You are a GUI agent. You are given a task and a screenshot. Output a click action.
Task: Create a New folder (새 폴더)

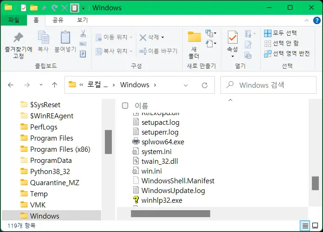[x=194, y=45]
